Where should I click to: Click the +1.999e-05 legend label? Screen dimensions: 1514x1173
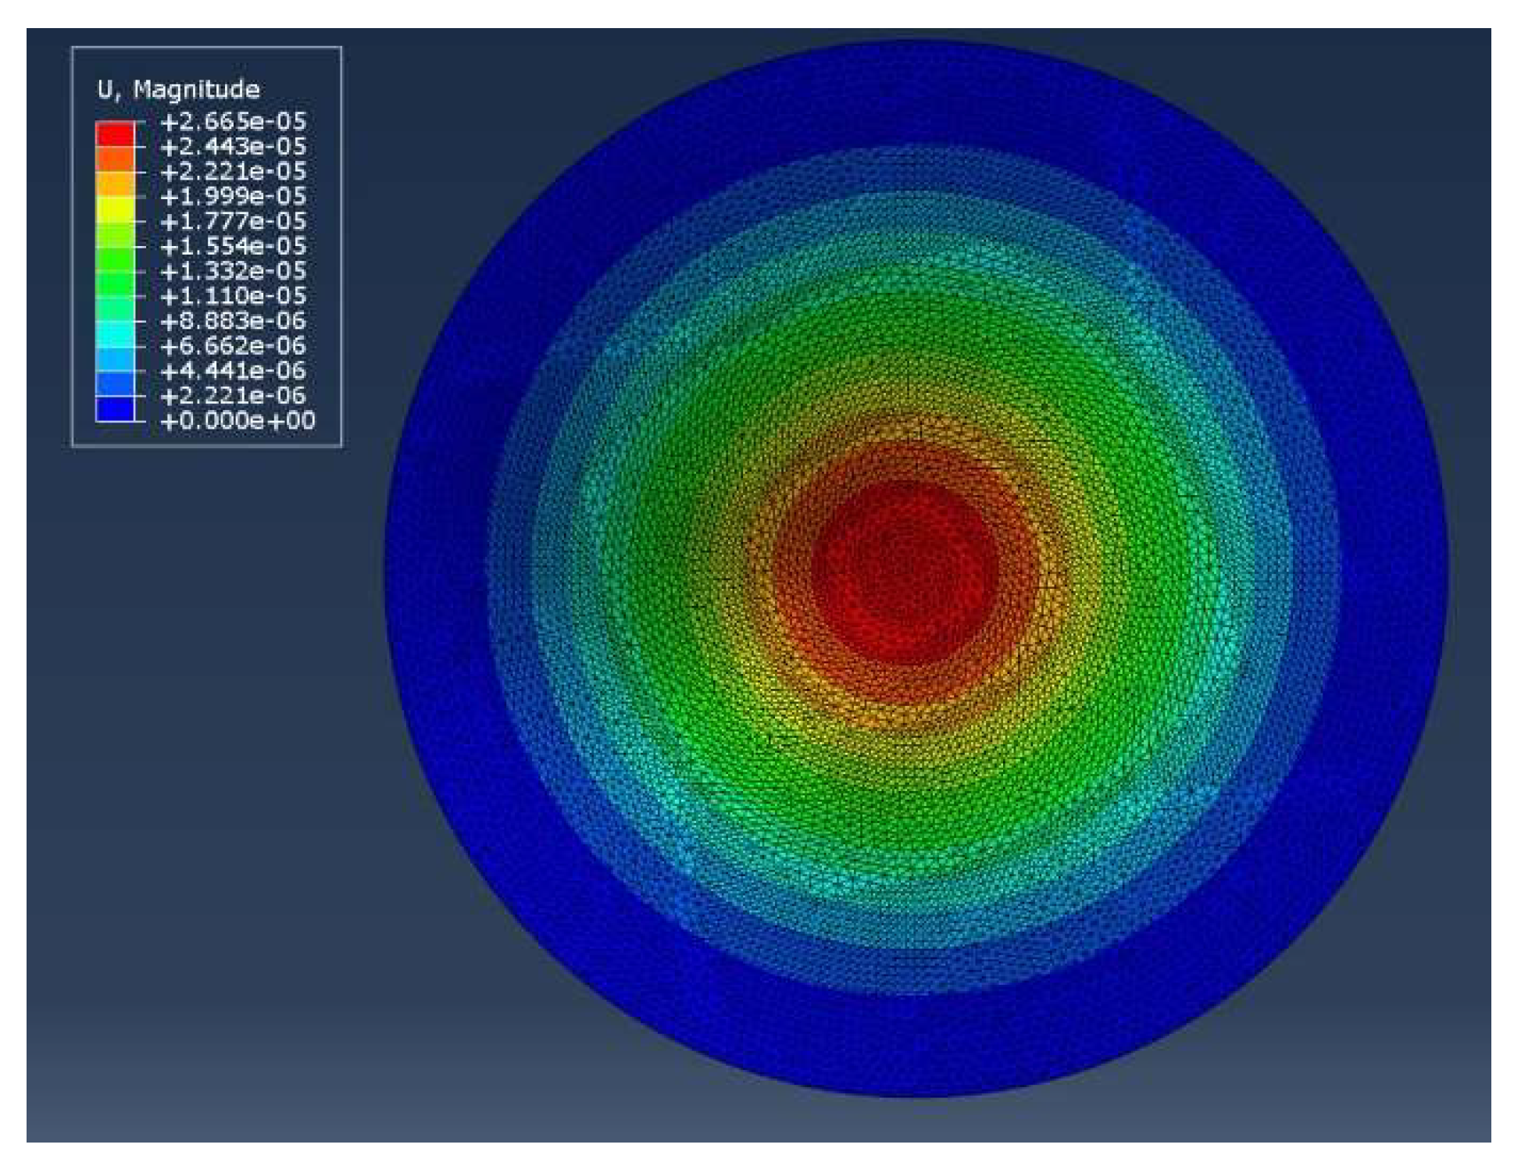(x=233, y=196)
